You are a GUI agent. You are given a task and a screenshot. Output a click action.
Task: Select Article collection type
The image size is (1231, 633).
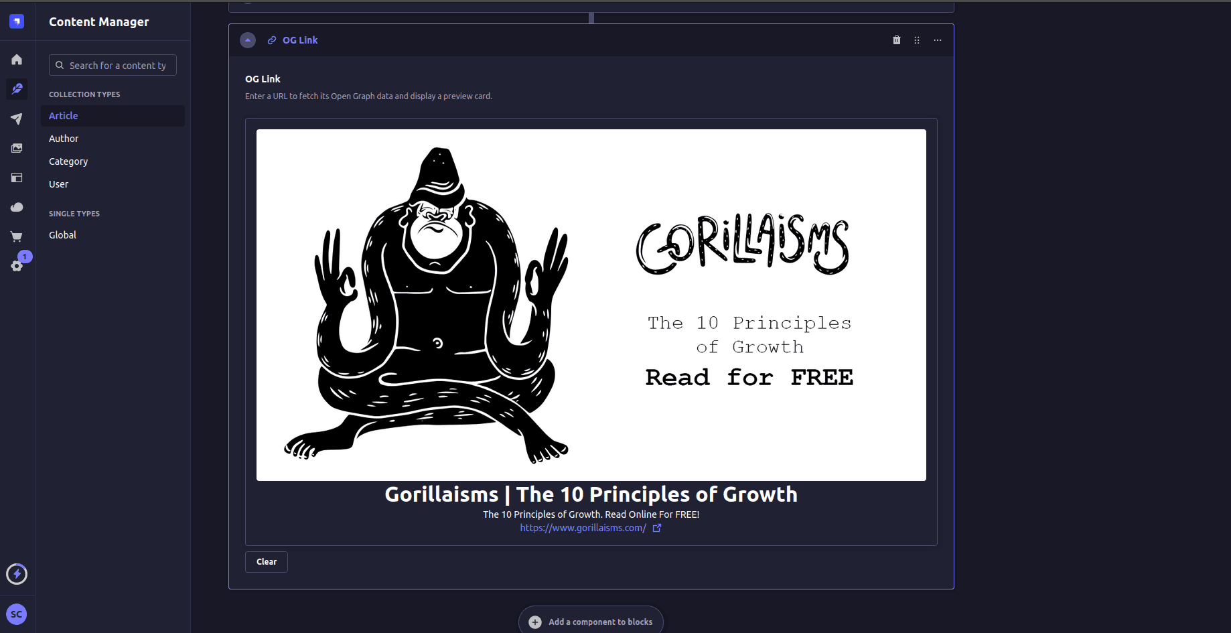(x=64, y=116)
